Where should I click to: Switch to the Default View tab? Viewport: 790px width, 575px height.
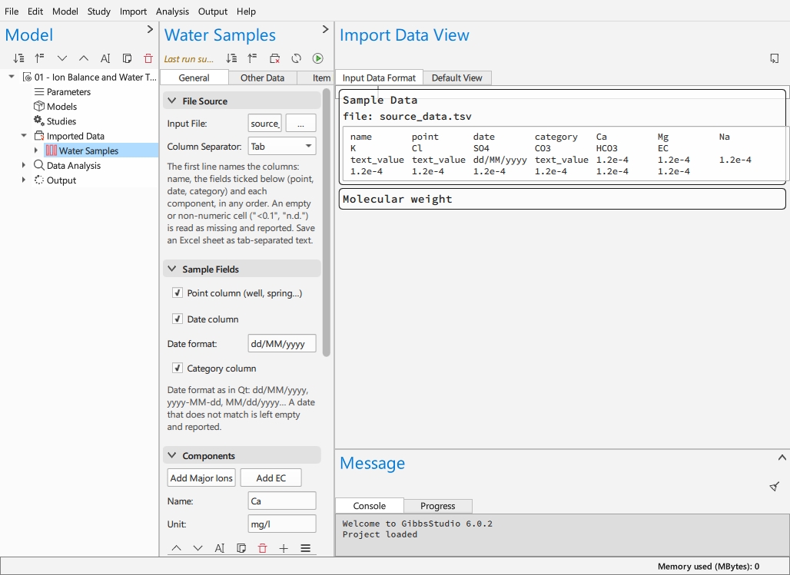point(457,78)
